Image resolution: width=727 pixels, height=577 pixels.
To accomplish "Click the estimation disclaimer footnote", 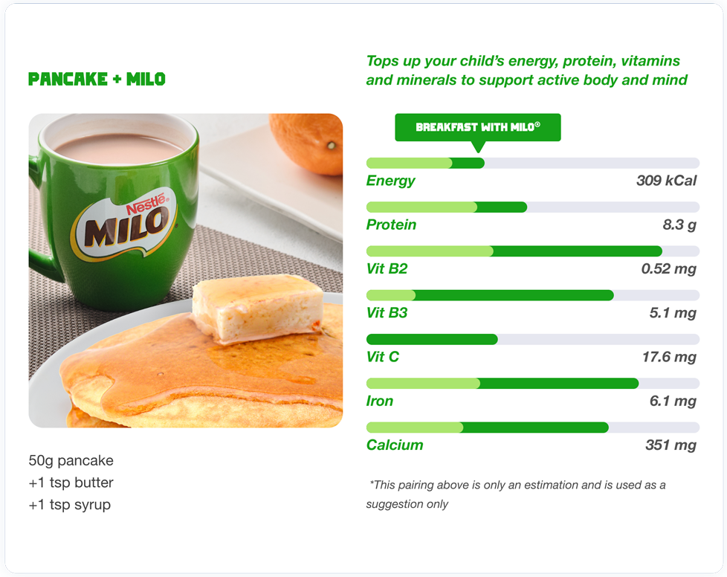I will pos(516,494).
